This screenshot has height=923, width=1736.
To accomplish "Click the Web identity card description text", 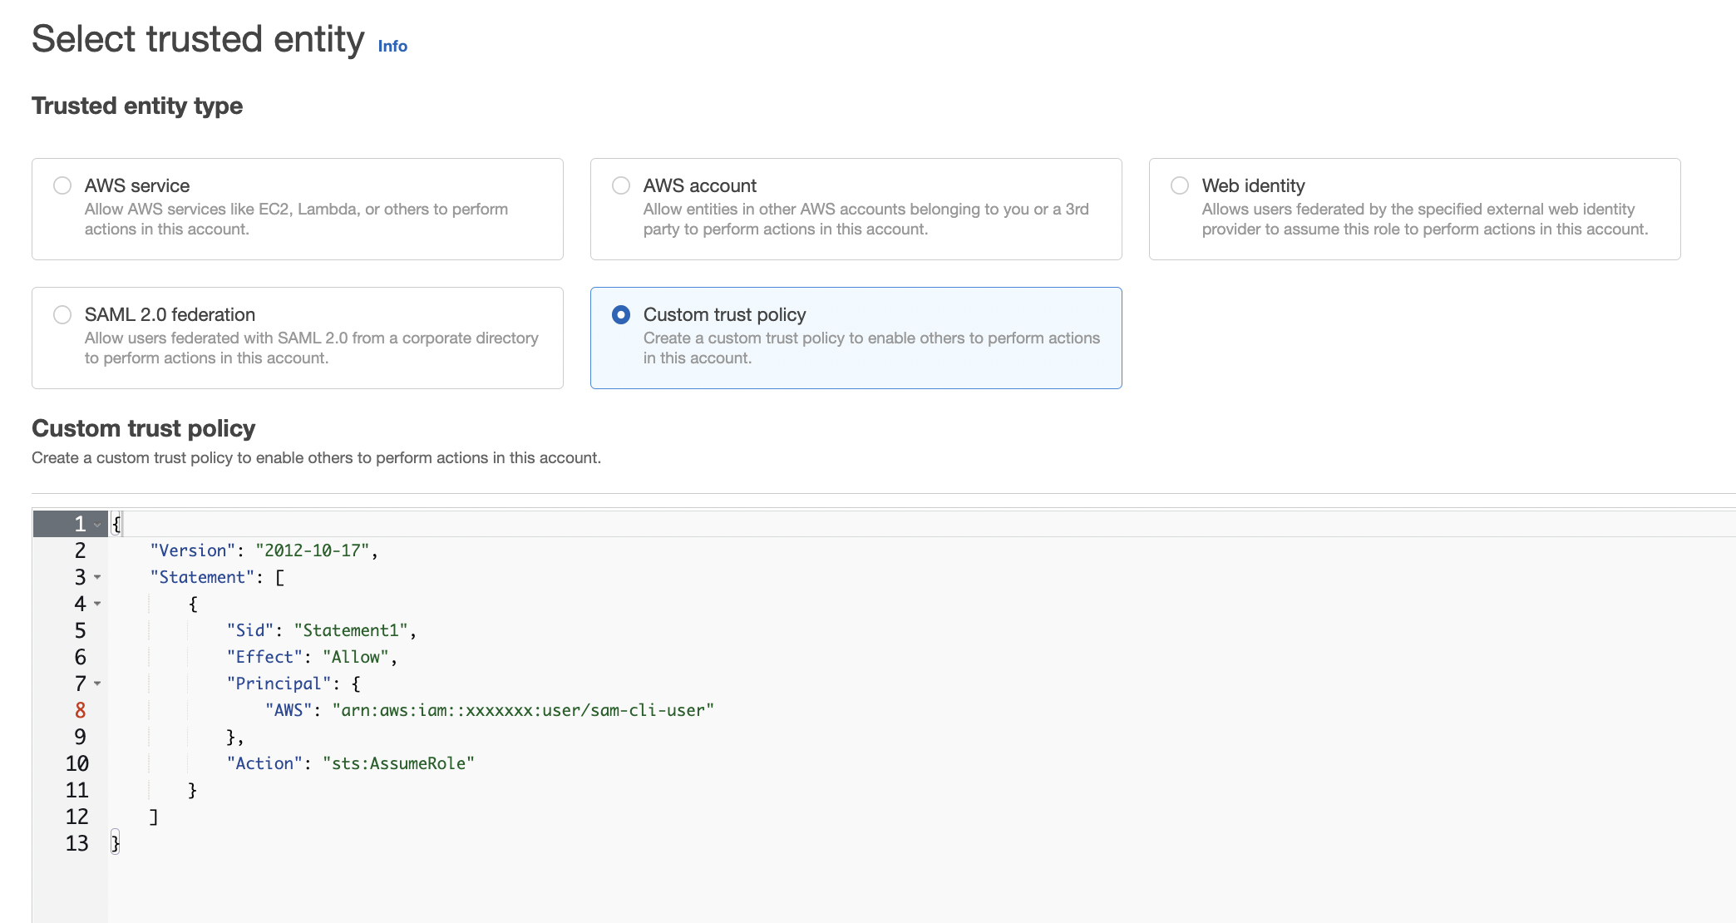I will (1425, 220).
